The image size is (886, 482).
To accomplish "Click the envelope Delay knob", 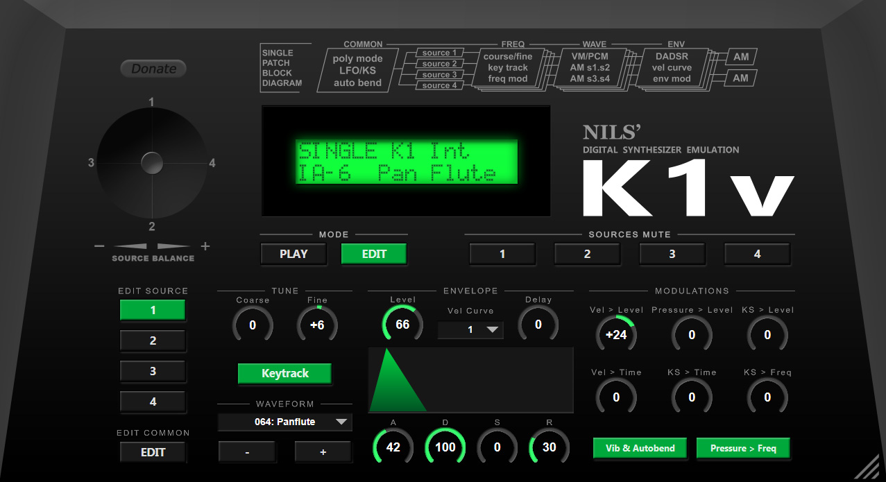I will point(538,325).
